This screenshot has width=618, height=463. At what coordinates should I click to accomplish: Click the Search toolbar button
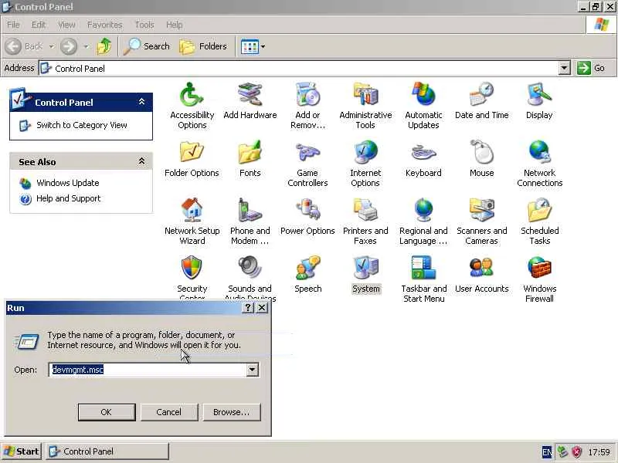pos(146,46)
